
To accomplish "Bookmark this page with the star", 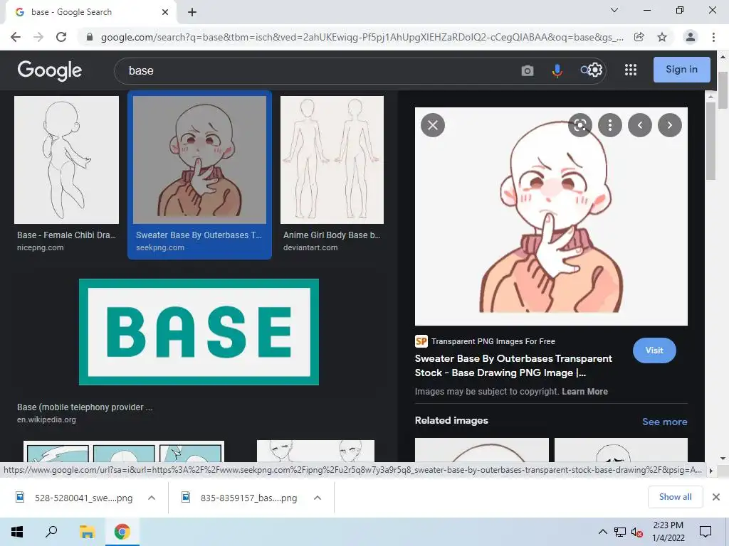I will [662, 37].
